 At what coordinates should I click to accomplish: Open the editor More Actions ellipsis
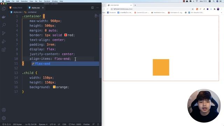[97, 8]
